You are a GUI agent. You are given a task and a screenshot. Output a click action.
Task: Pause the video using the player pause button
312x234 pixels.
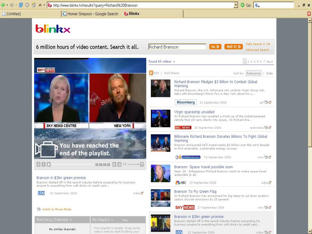click(38, 164)
